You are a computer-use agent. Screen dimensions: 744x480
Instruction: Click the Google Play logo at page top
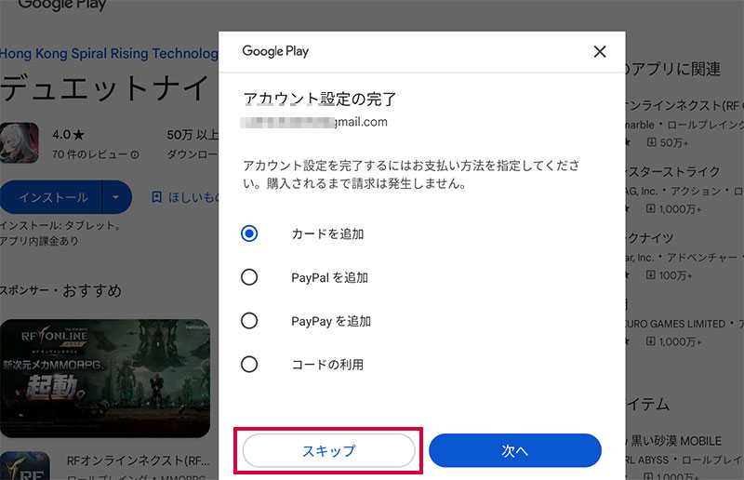[x=61, y=5]
